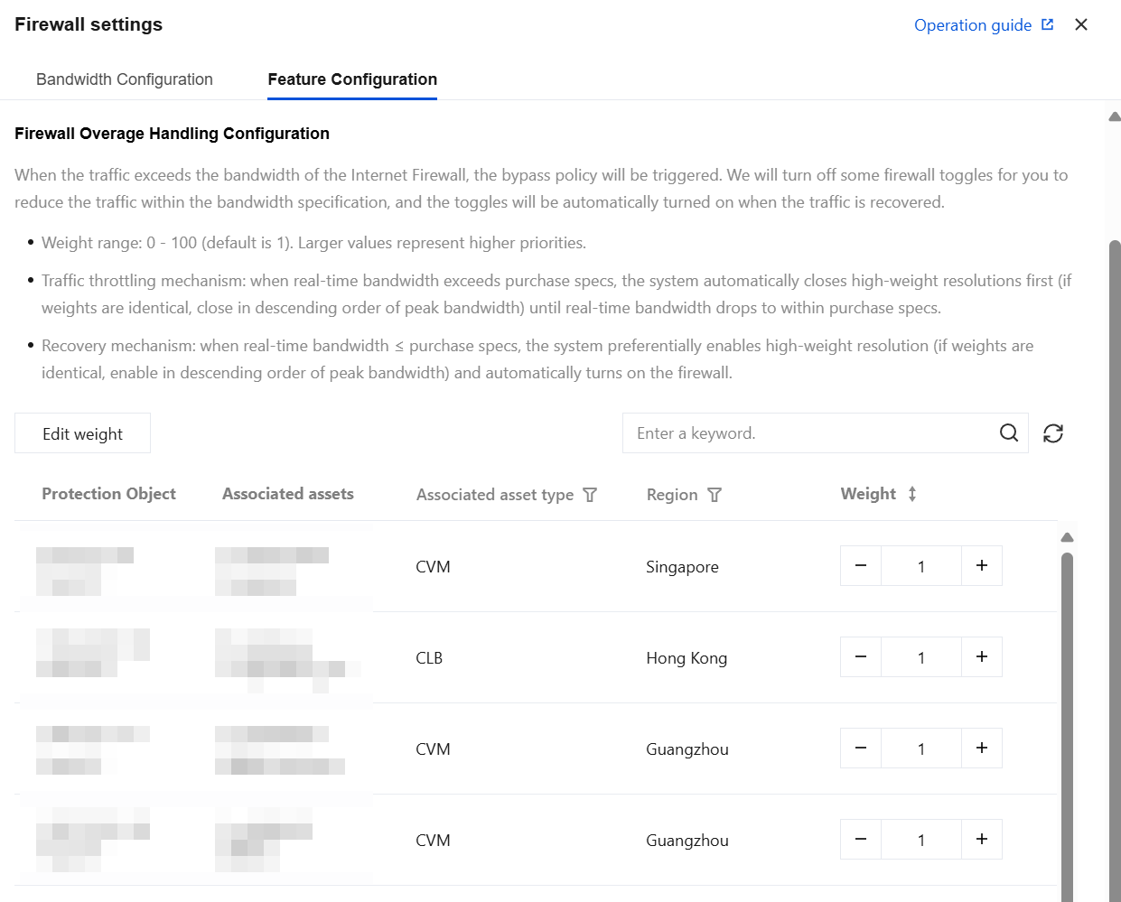The image size is (1121, 902).
Task: Click the table scrollbar up arrow
Action: (x=1067, y=537)
